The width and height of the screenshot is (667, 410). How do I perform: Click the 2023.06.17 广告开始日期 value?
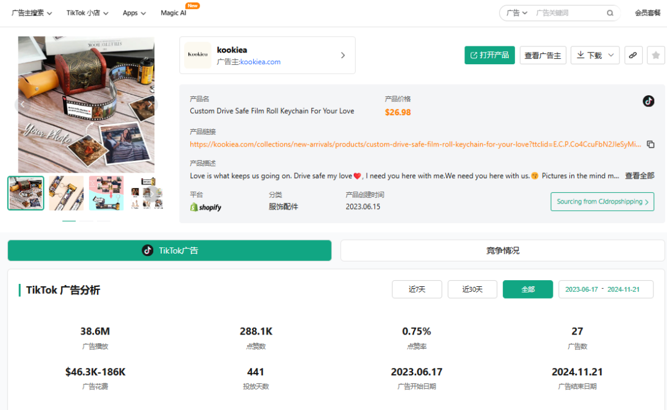(416, 372)
